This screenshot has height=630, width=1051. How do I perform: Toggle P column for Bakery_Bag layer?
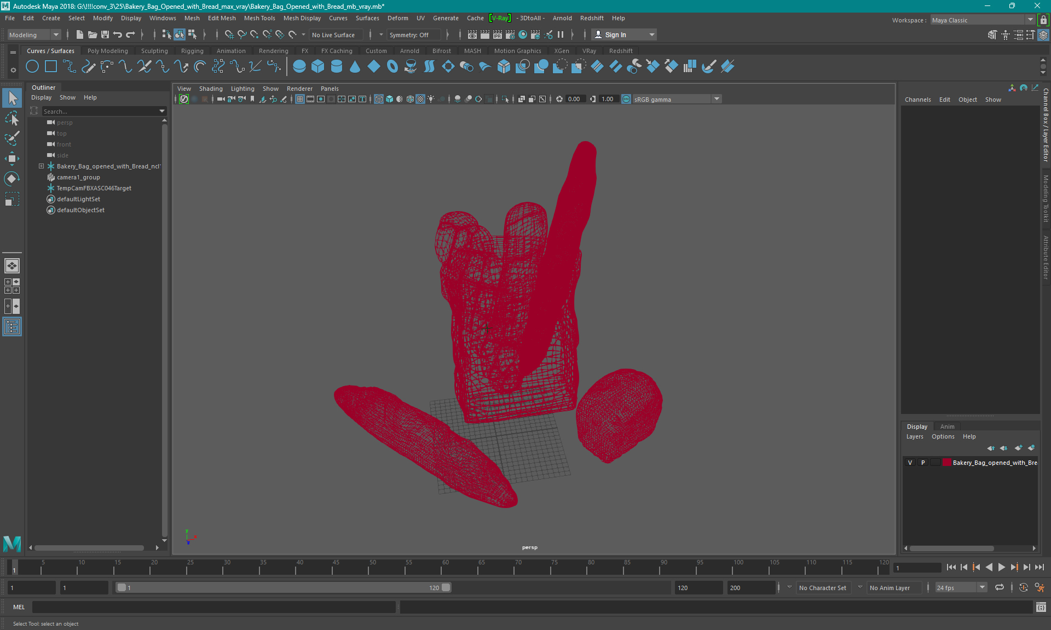click(x=922, y=463)
